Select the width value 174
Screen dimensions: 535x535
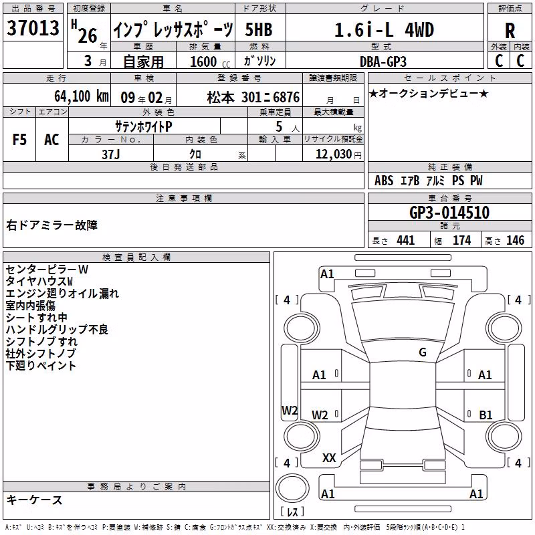[x=461, y=240]
